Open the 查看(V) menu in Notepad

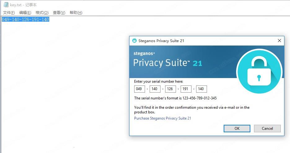coord(59,13)
